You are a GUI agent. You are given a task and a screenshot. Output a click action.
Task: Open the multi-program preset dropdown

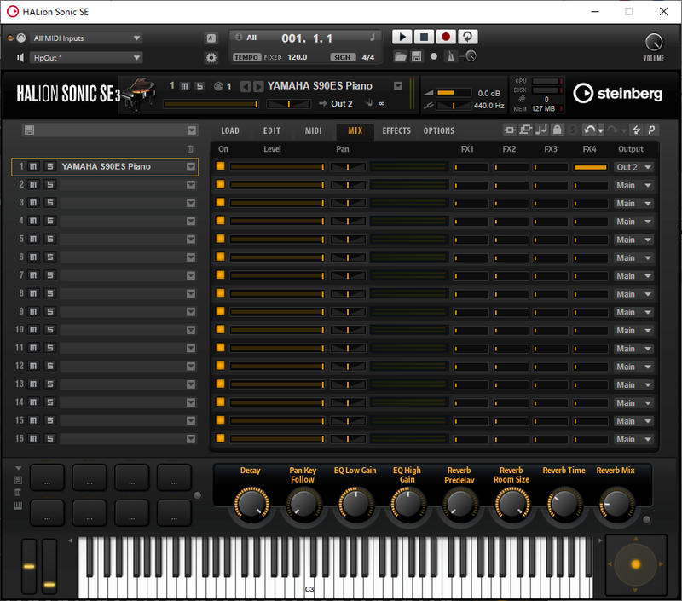click(x=192, y=130)
